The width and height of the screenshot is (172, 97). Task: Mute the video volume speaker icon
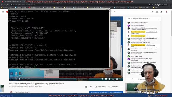coord(20,79)
